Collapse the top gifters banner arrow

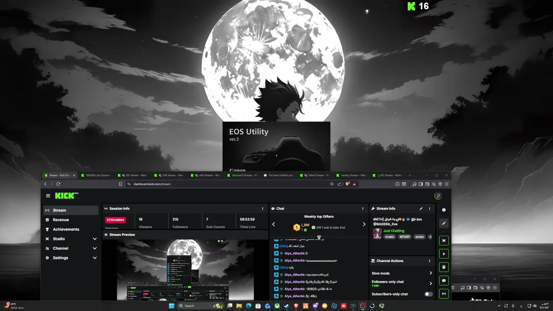[319, 237]
